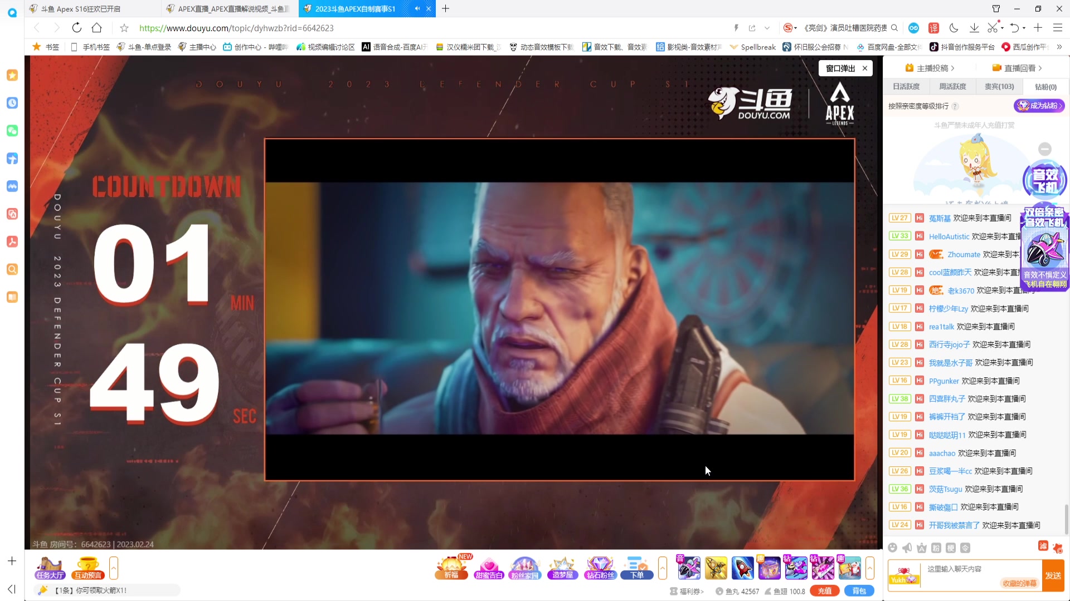Select the blue rocket gift
This screenshot has height=601, width=1070.
[x=742, y=568]
